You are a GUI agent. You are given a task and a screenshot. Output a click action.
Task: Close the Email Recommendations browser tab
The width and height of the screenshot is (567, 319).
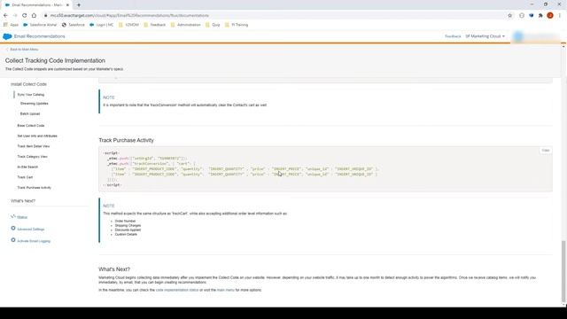tap(67, 5)
